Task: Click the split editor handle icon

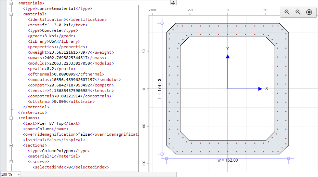Action: [173, 3]
